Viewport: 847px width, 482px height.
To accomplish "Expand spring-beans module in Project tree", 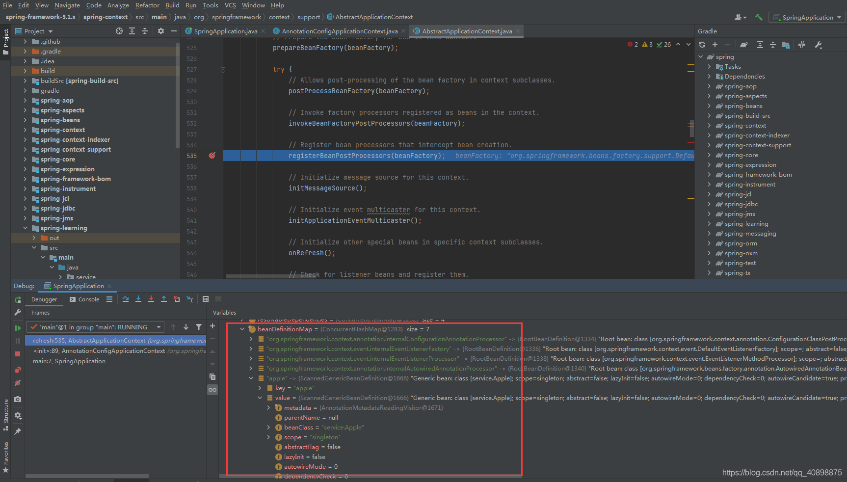I will [25, 120].
